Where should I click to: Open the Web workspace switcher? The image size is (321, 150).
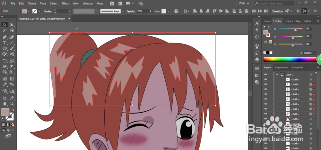(x=244, y=4)
